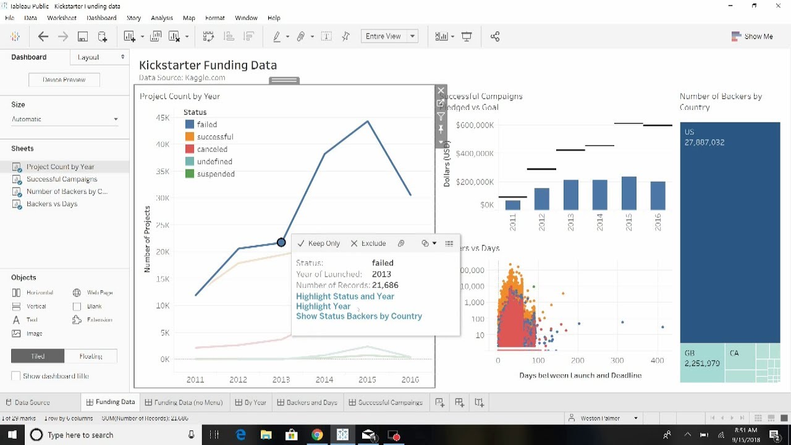Click Keep Only in the tooltip
The image size is (791, 445).
(x=318, y=244)
